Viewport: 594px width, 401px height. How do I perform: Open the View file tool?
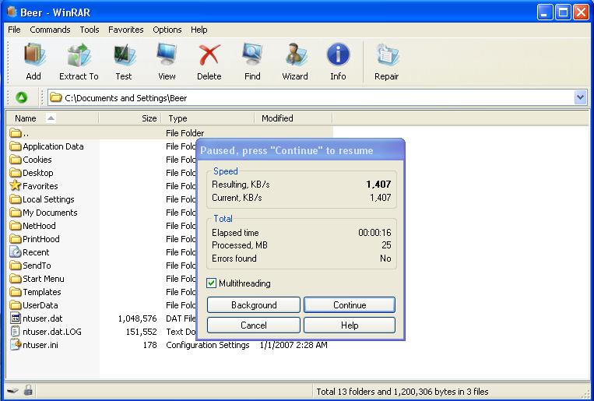coord(167,55)
